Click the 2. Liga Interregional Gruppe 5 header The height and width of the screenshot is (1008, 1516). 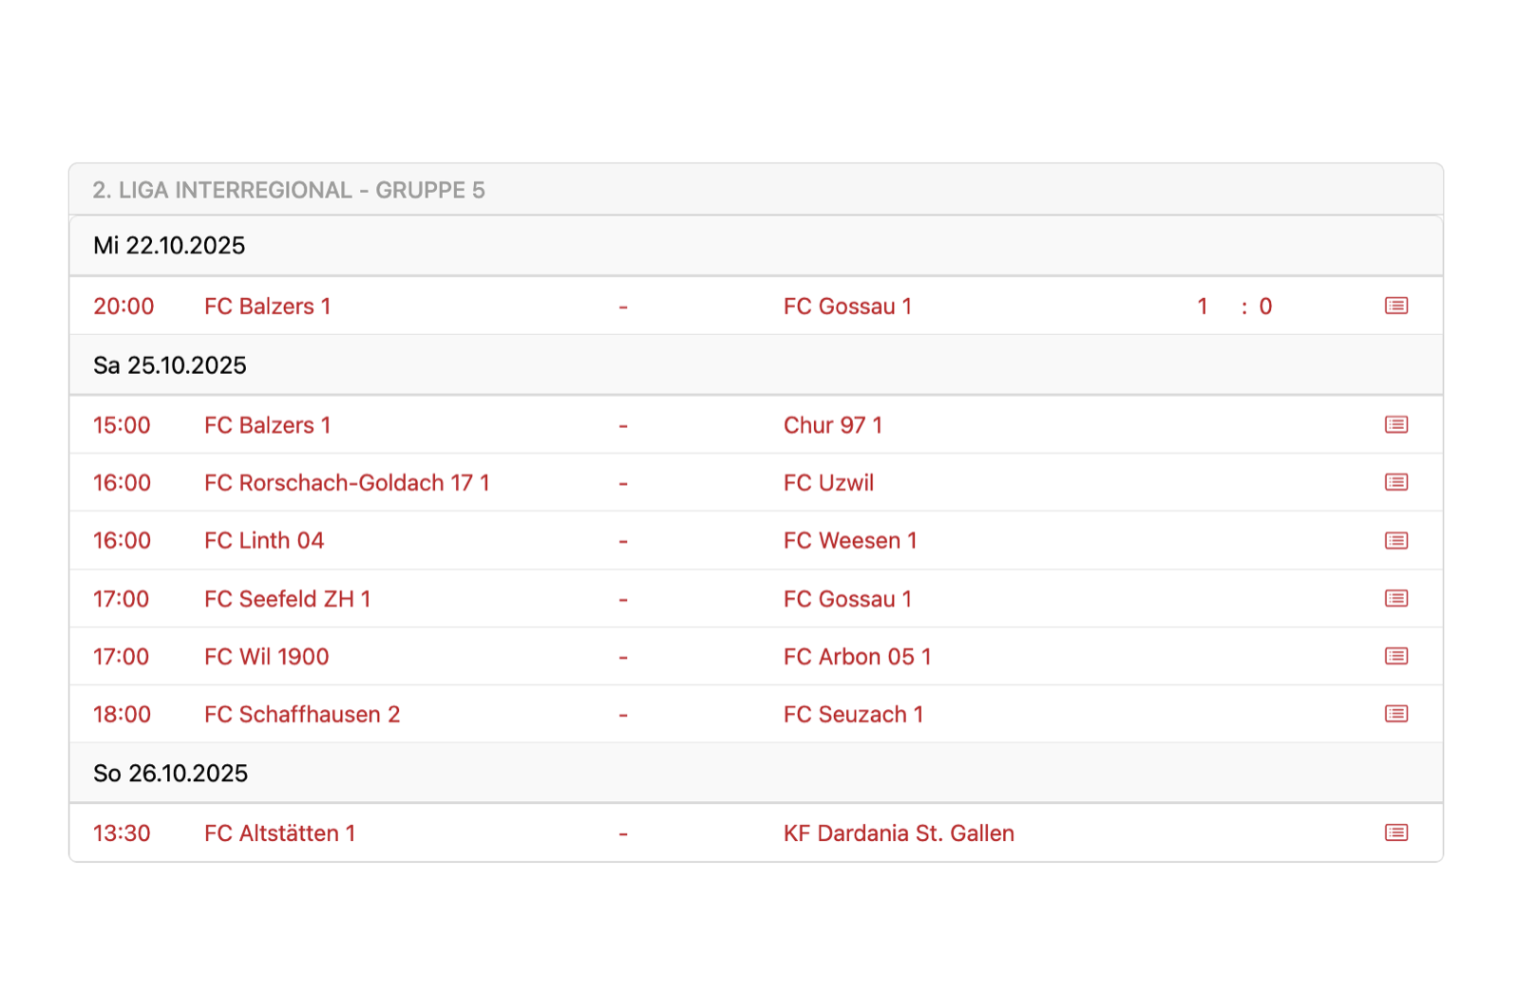click(289, 190)
